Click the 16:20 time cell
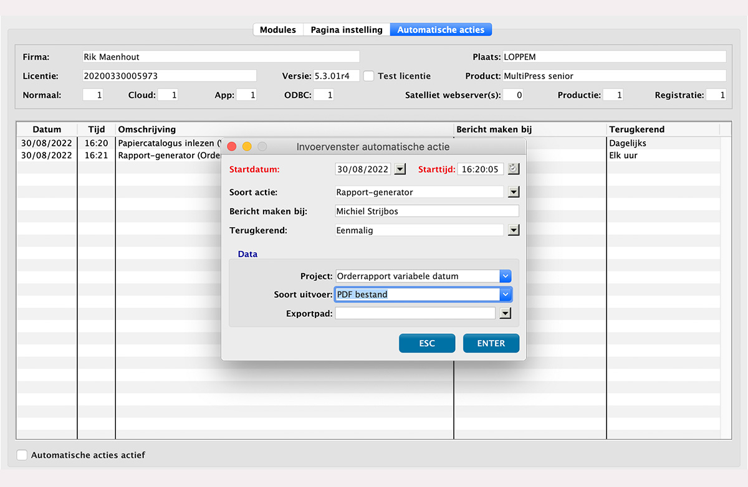748x487 pixels. click(x=97, y=143)
